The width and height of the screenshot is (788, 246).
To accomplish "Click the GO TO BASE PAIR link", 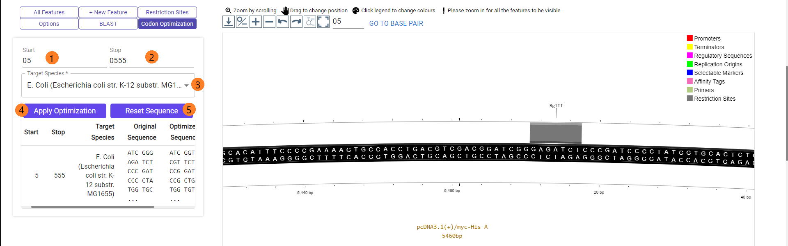I will point(396,24).
